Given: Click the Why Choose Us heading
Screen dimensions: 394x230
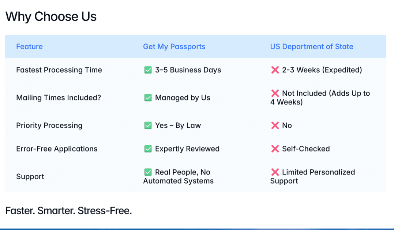Looking at the screenshot, I should 51,16.
